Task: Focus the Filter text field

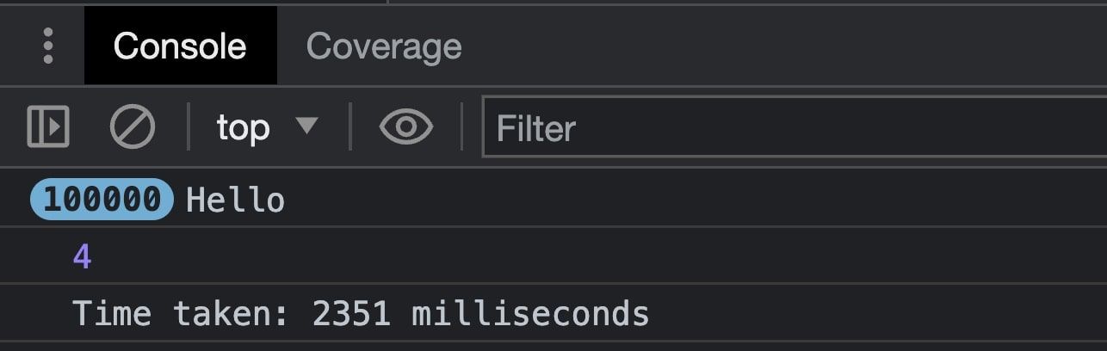Action: [794, 127]
